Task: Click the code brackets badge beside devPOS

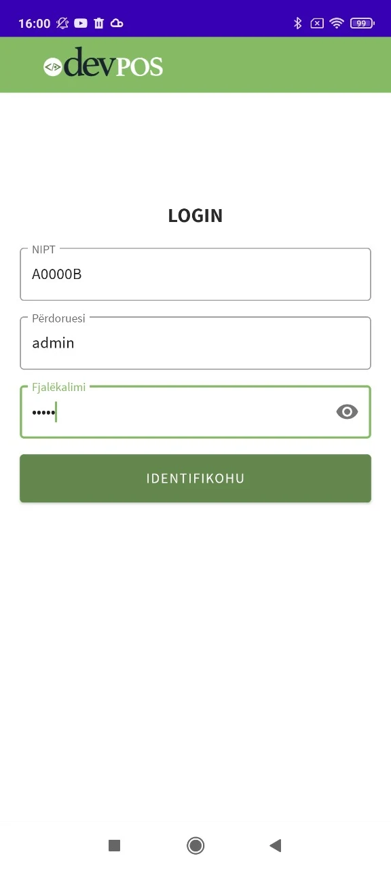Action: (x=53, y=67)
